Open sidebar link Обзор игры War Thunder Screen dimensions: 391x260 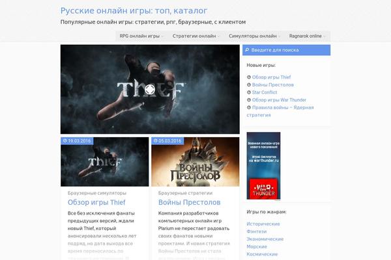[279, 100]
